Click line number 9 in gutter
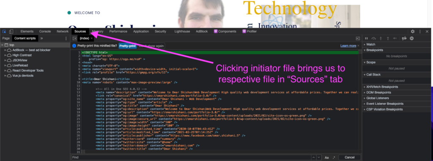Screen dimensions: 433x161 pos(79,79)
